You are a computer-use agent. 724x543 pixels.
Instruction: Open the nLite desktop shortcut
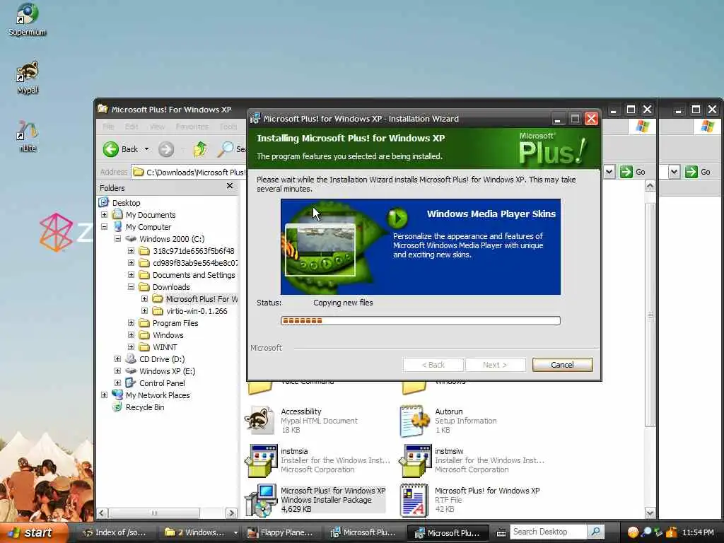pos(27,136)
